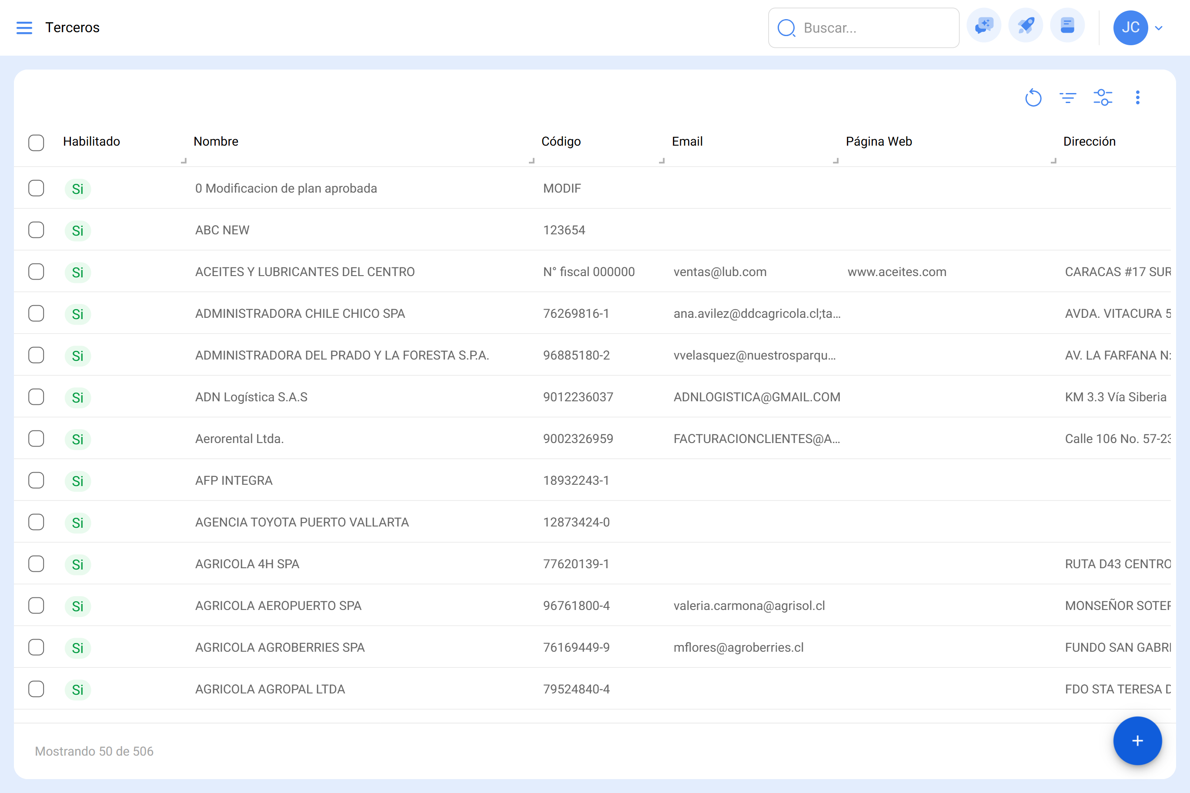Select checkbox for ADMINISTRADORA CHILE CHICO SPA
This screenshot has height=793, width=1190.
point(36,313)
